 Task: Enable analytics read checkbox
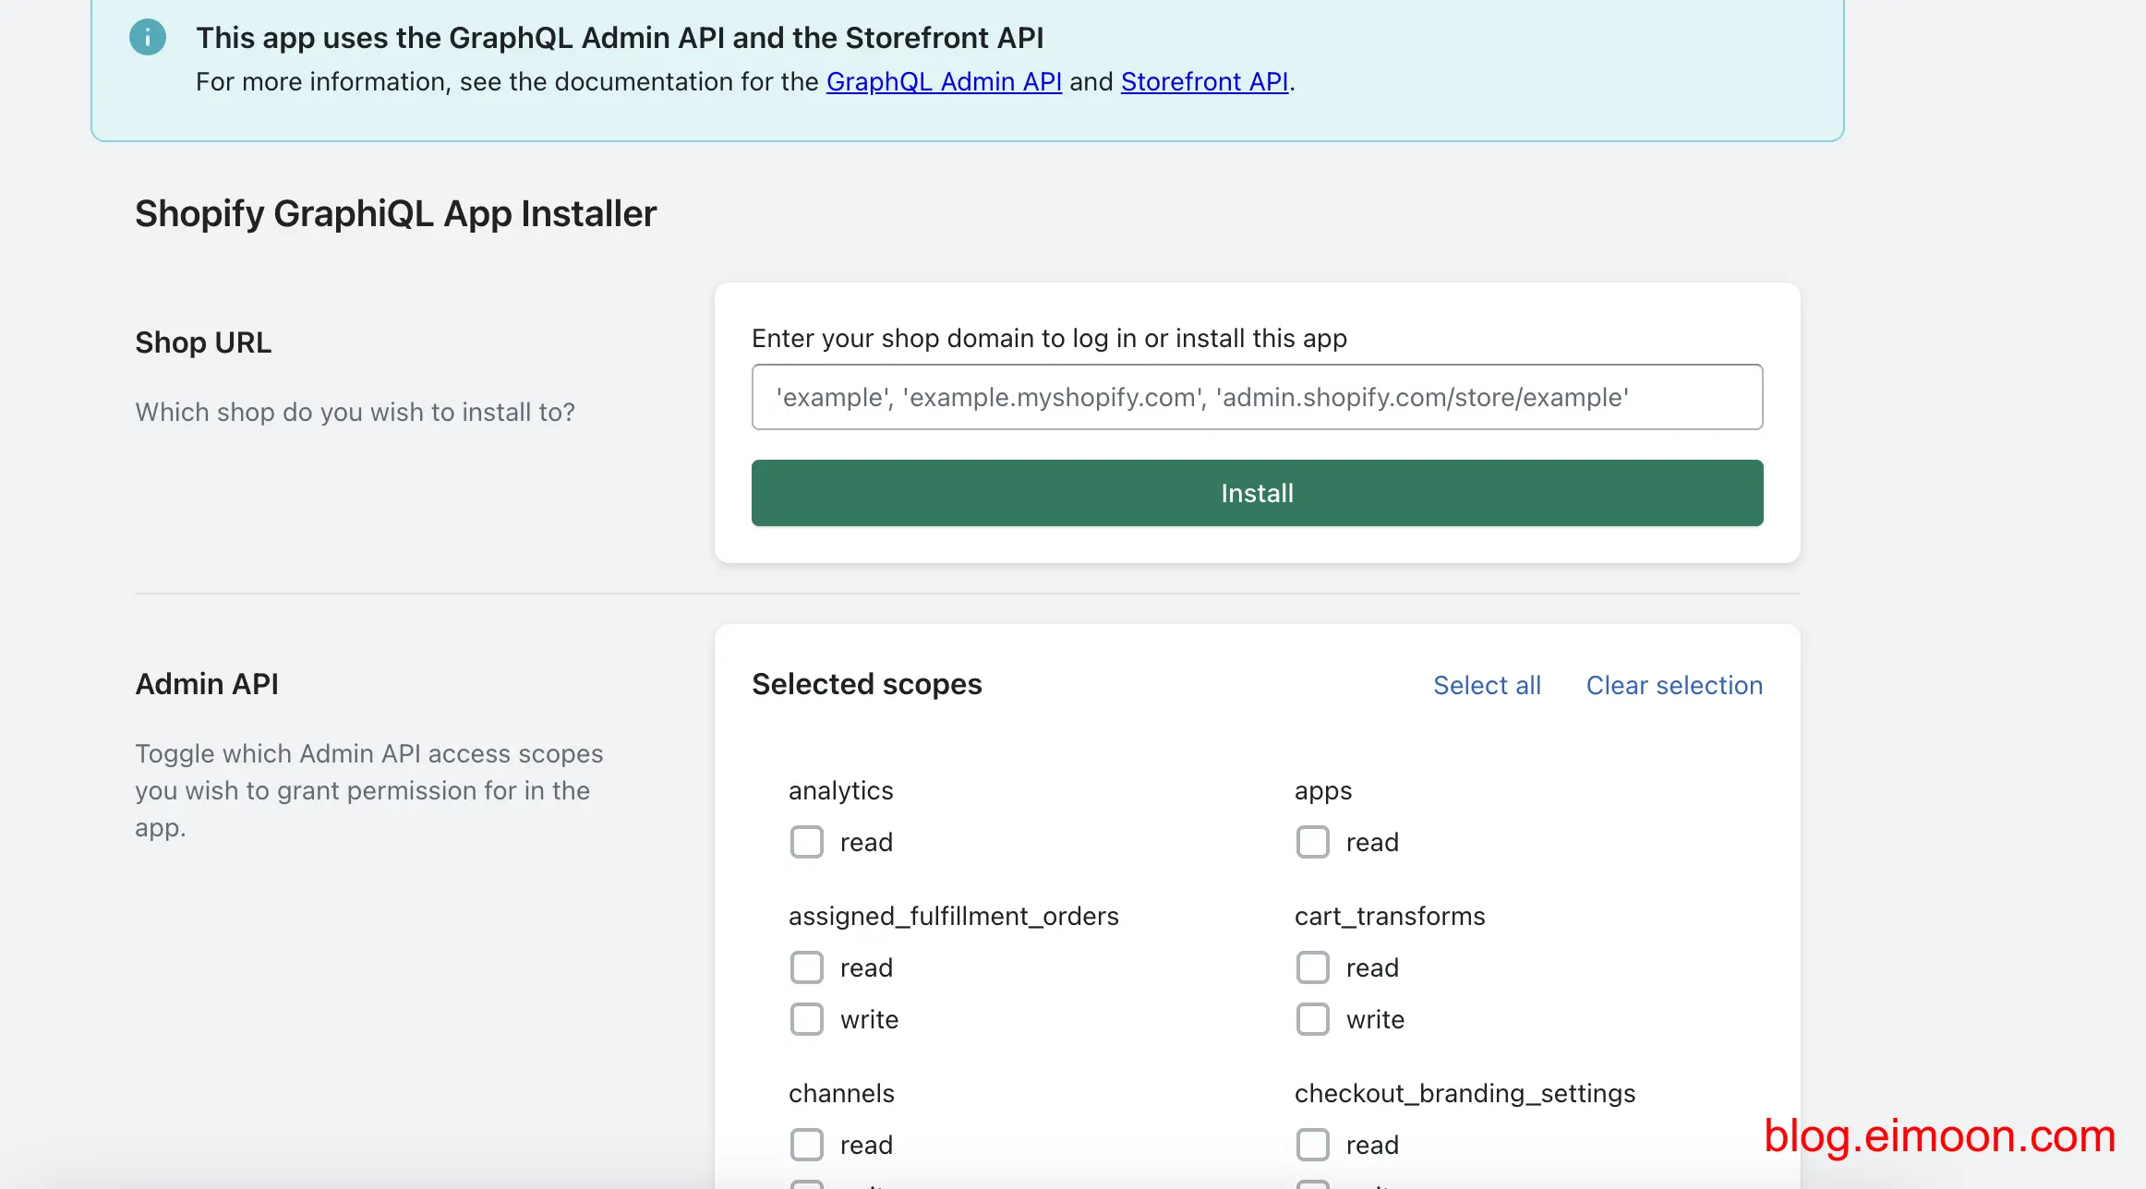point(808,842)
